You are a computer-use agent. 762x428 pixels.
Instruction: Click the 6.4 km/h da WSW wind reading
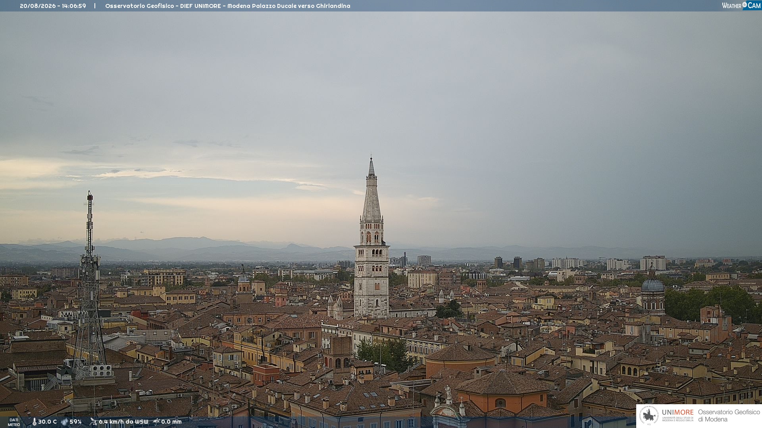click(x=123, y=422)
